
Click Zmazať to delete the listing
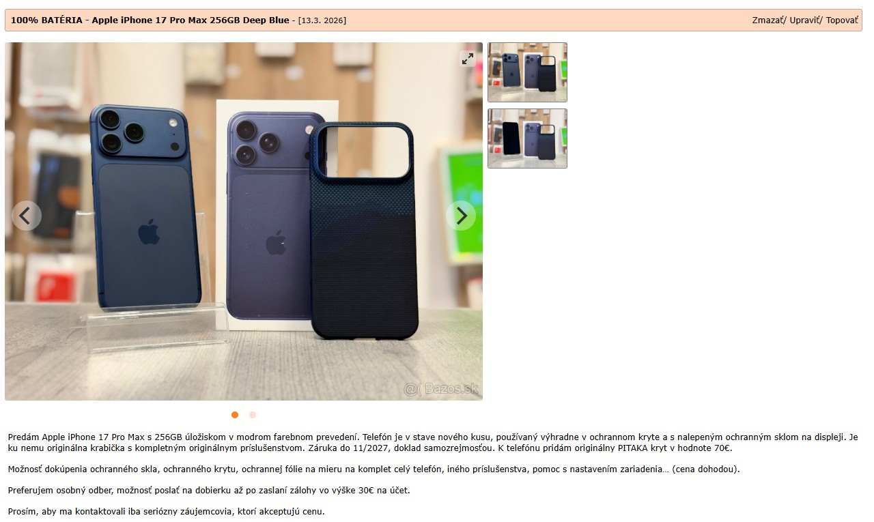(x=768, y=20)
